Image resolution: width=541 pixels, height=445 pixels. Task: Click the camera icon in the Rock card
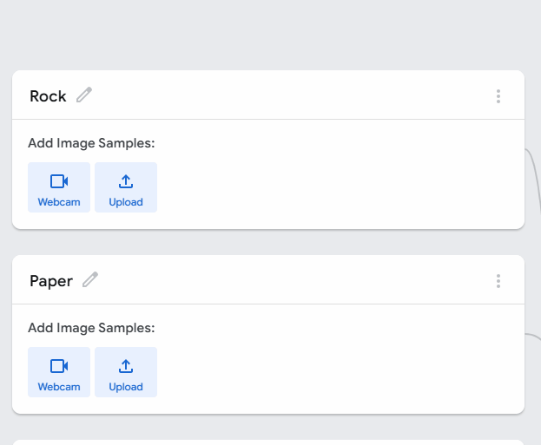[x=59, y=181]
